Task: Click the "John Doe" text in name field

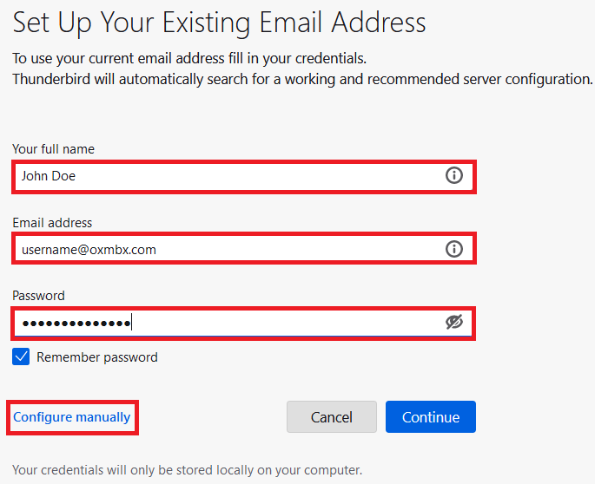Action: pyautogui.click(x=49, y=176)
